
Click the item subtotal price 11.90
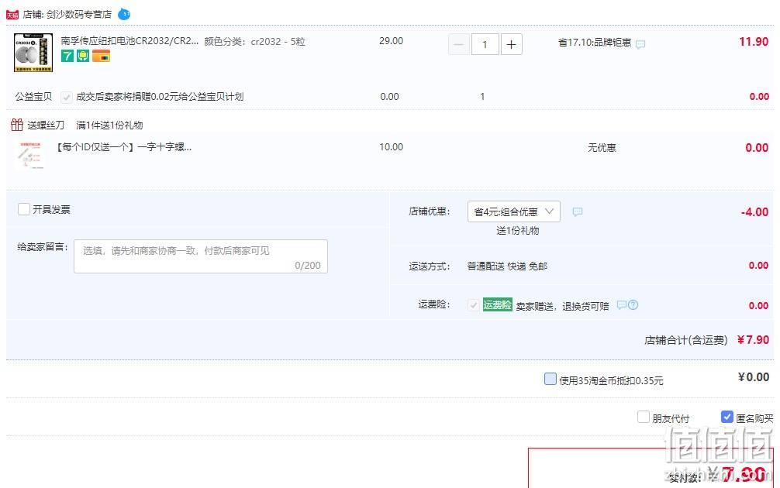[x=754, y=42]
